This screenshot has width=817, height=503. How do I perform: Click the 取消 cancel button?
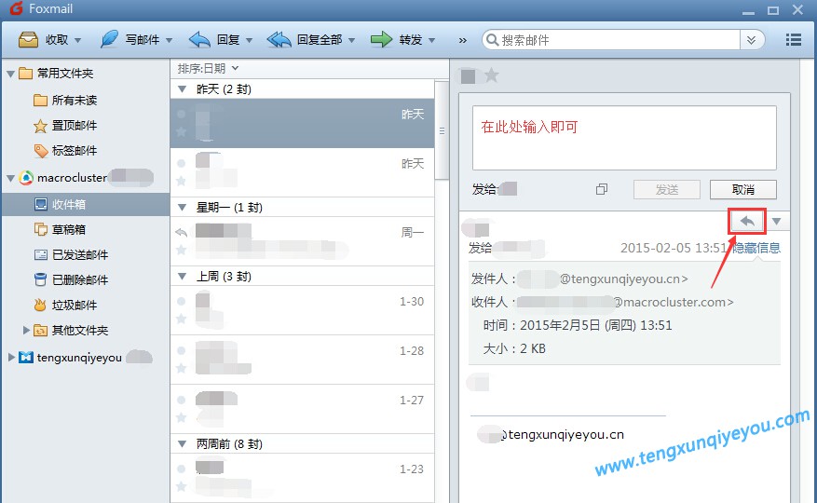pyautogui.click(x=743, y=190)
